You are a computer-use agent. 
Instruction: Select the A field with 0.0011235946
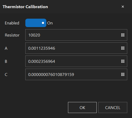click(76, 48)
